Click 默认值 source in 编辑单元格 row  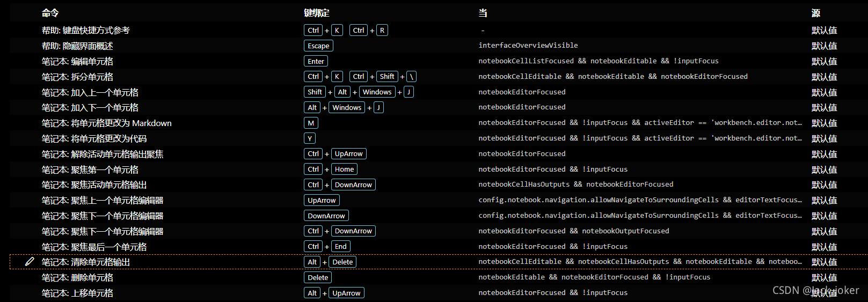[x=825, y=62]
